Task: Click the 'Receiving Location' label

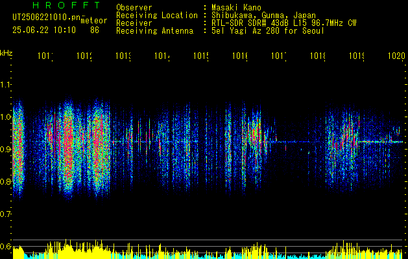Action: [x=157, y=16]
